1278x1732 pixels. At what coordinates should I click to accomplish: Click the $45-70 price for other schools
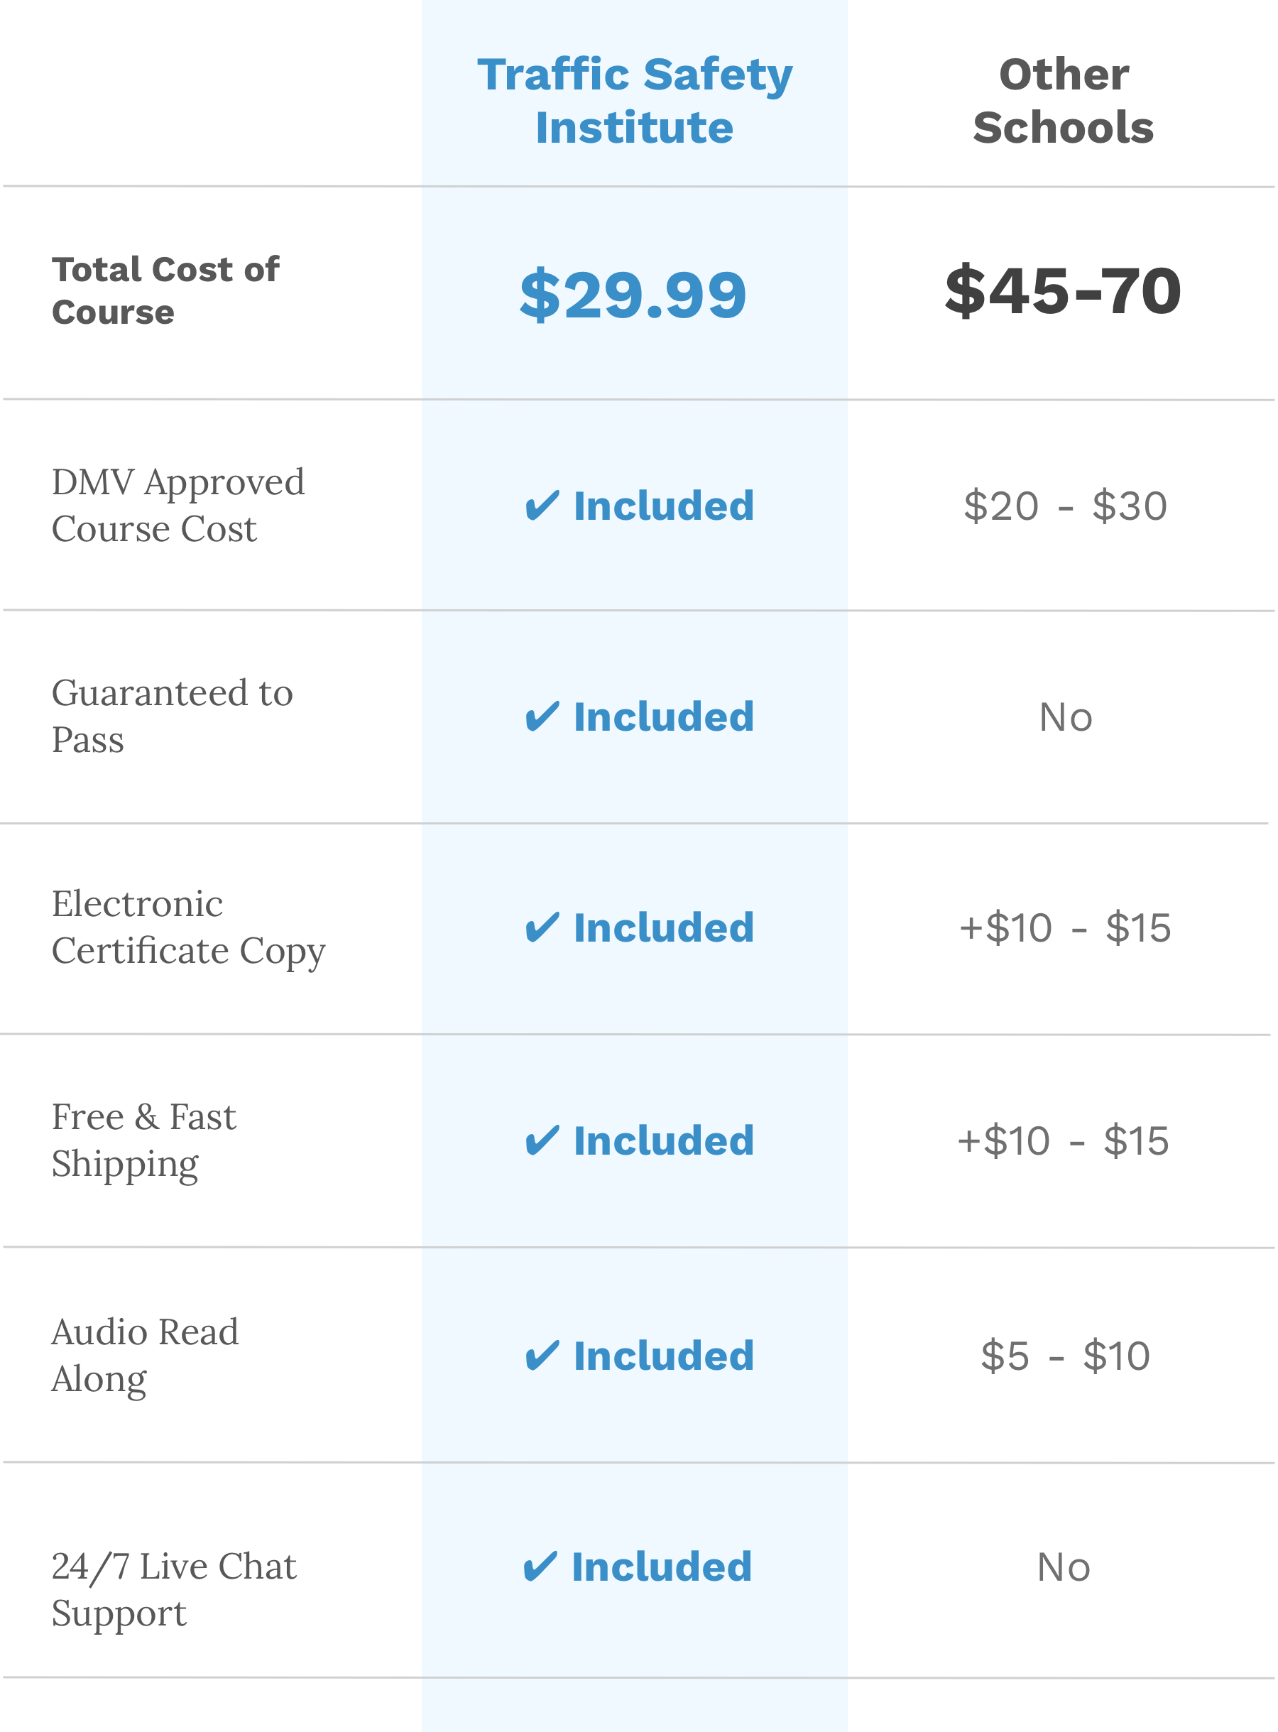click(x=1065, y=292)
